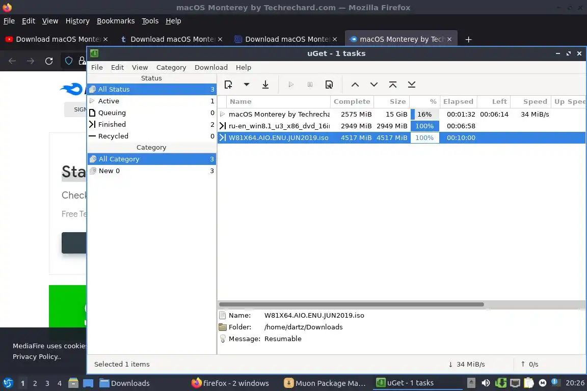The image size is (587, 391).
Task: Click the horizontal scrollbar of download list
Action: pyautogui.click(x=351, y=304)
